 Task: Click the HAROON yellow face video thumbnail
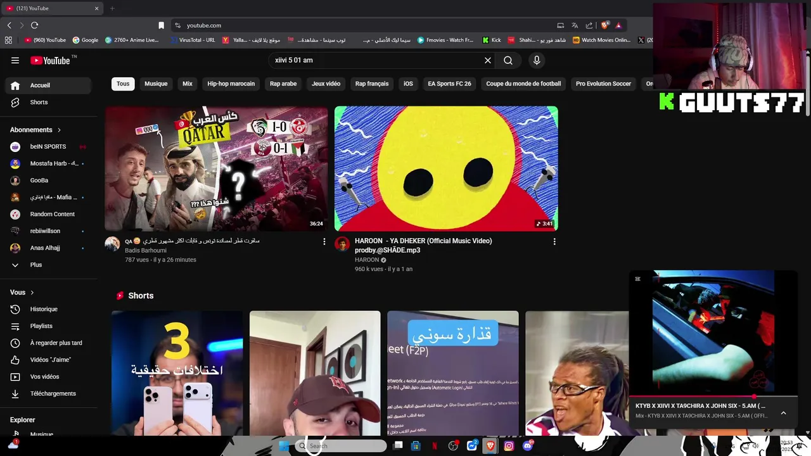446,168
